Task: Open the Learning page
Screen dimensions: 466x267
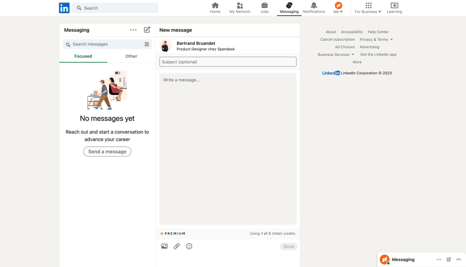Action: [394, 8]
